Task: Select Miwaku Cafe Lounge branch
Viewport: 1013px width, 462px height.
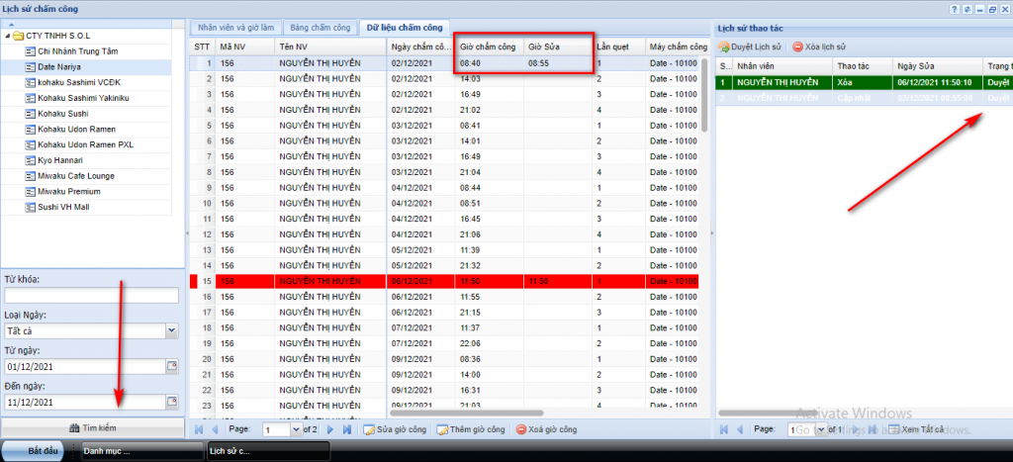Action: tap(76, 176)
